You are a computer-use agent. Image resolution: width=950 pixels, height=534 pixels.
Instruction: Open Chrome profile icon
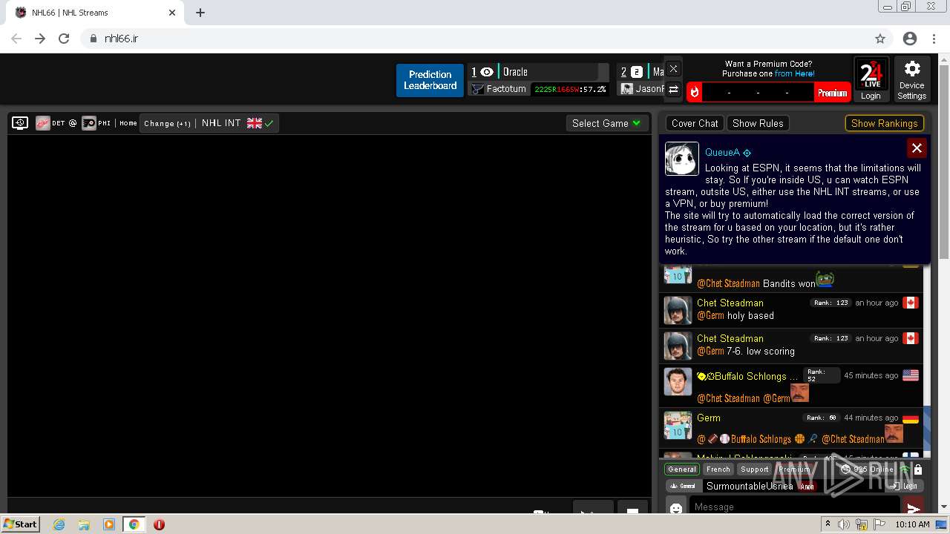point(910,39)
